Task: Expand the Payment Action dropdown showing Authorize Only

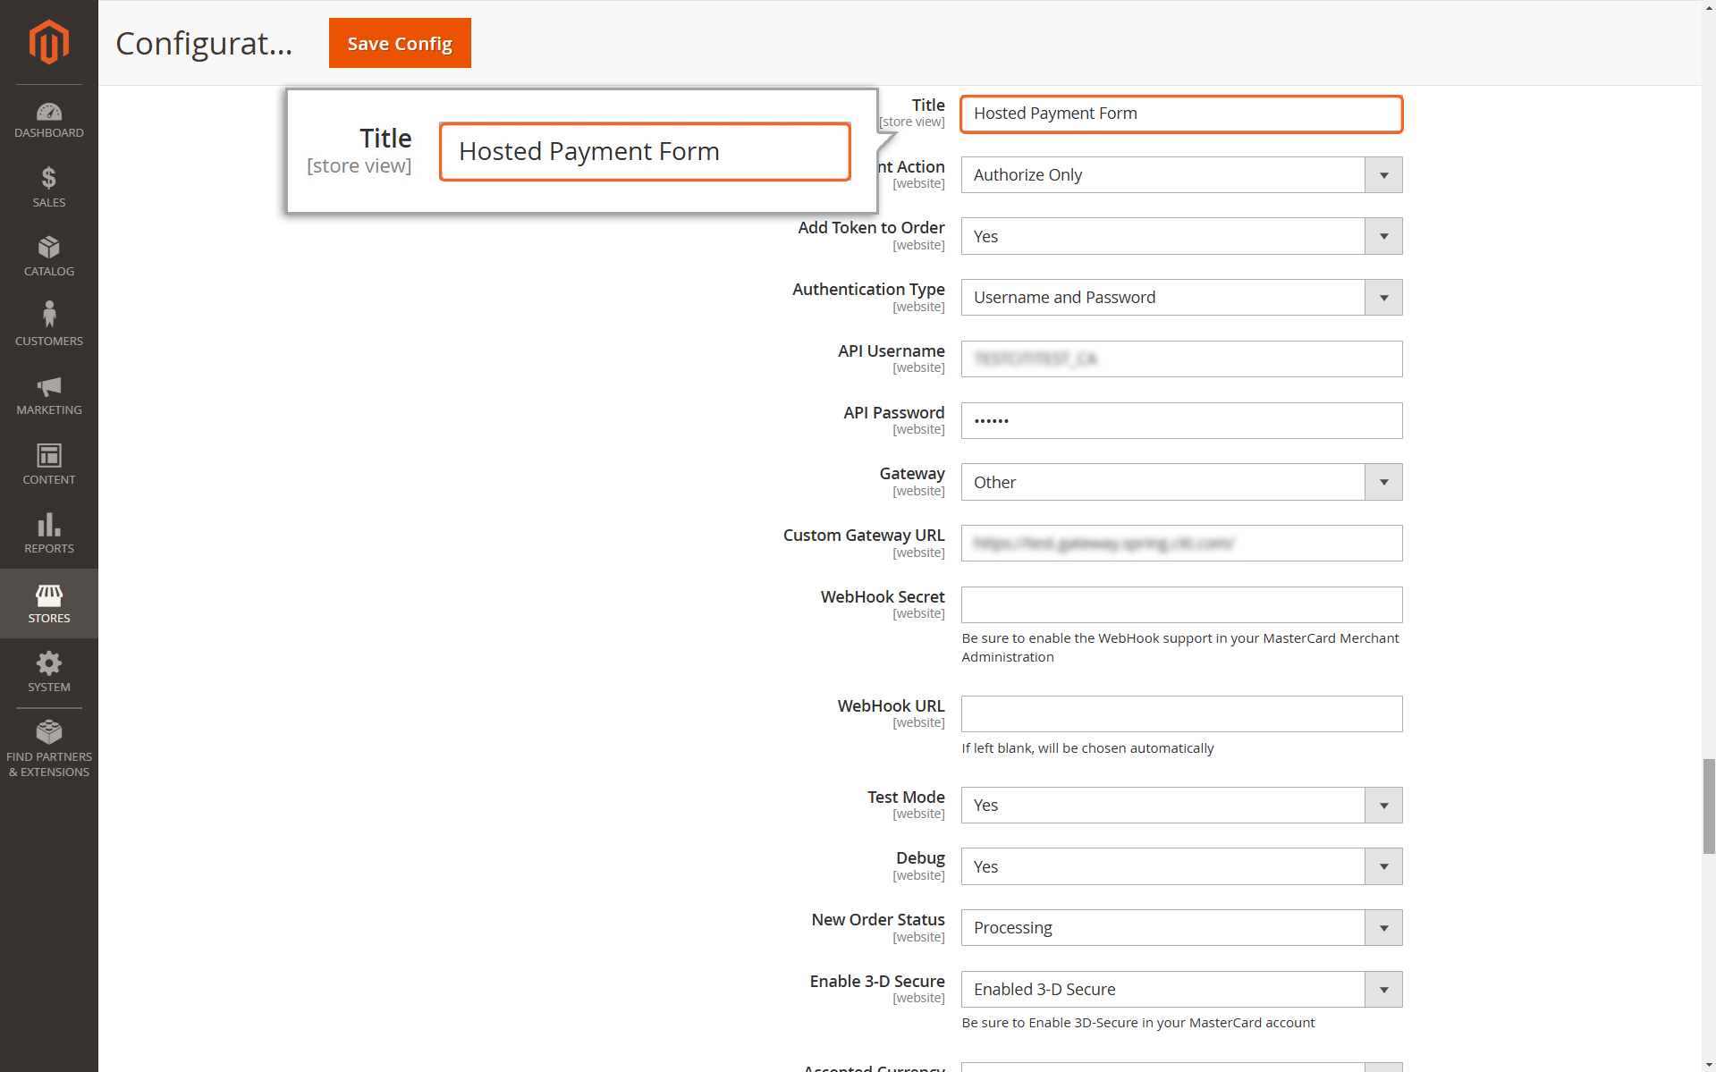Action: (1181, 175)
